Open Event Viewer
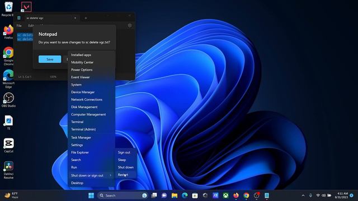This screenshot has width=358, height=201. pyautogui.click(x=91, y=77)
